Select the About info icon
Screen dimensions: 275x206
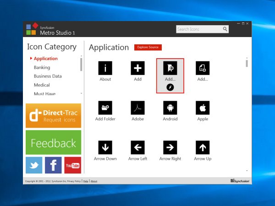pyautogui.click(x=105, y=68)
